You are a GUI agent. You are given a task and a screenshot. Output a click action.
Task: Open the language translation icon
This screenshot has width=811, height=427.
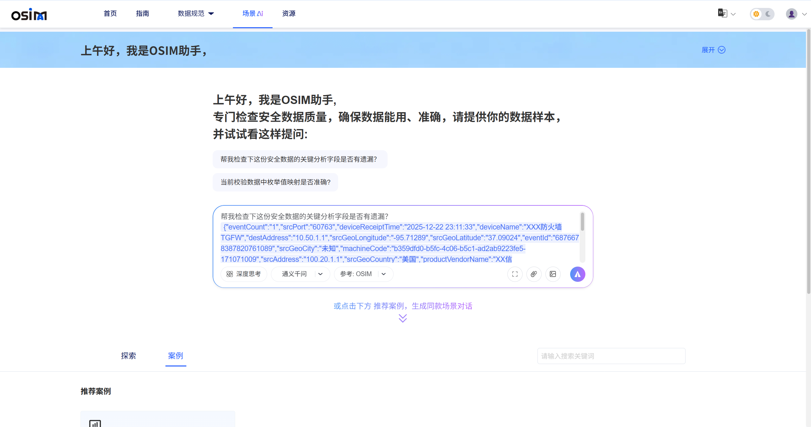tap(722, 13)
